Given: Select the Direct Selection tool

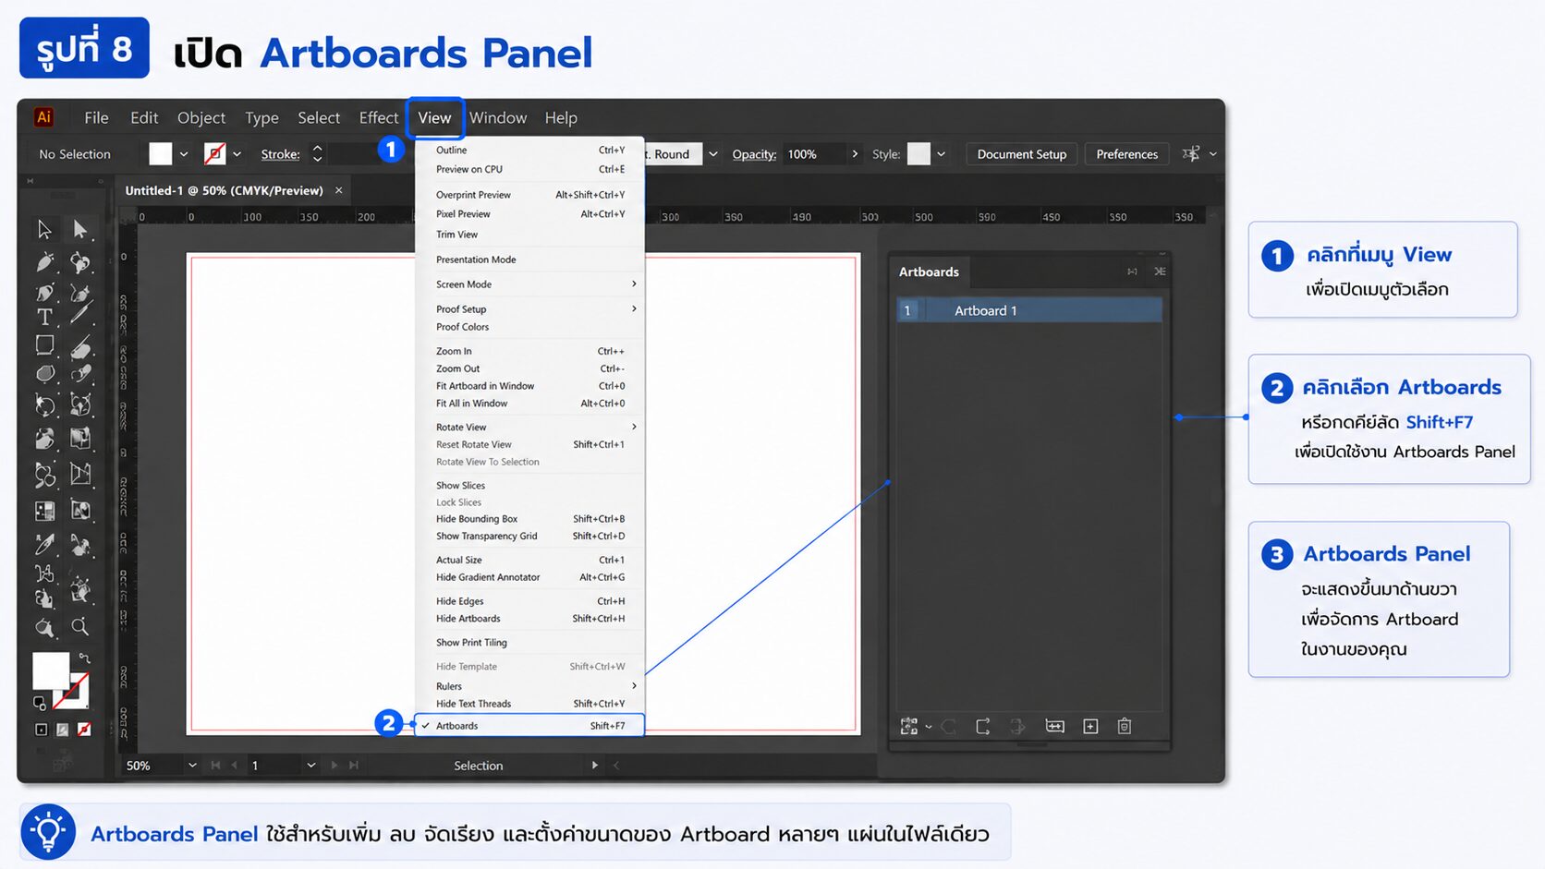Looking at the screenshot, I should (x=80, y=229).
